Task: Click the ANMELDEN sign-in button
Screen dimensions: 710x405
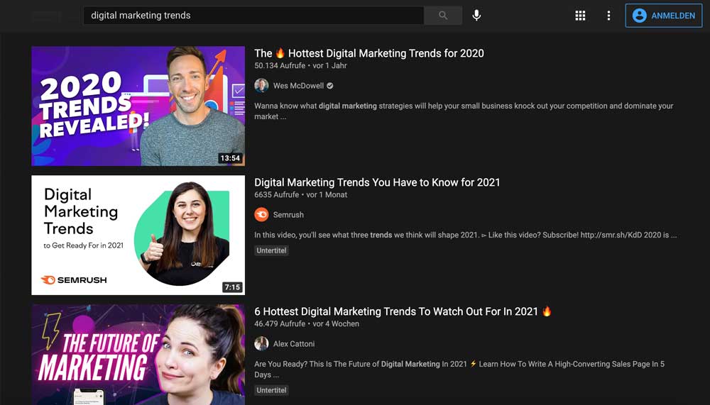Action: 664,16
